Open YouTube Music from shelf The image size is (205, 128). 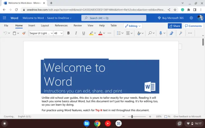click(x=108, y=123)
